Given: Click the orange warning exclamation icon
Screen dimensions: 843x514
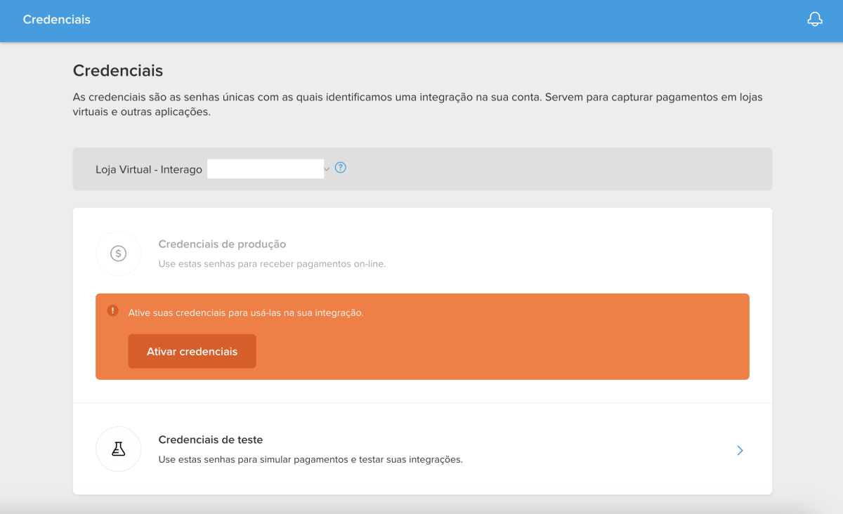Looking at the screenshot, I should 112,310.
